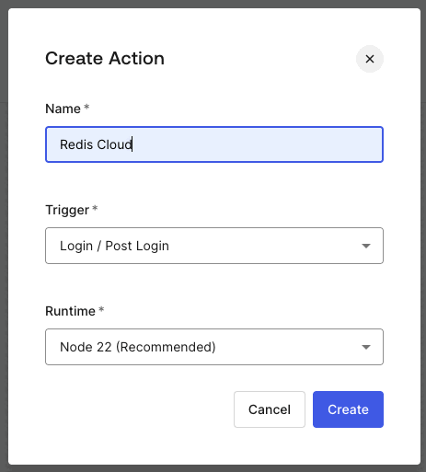Click the Trigger field label
Screen dimensions: 426x472
pyautogui.click(x=67, y=210)
